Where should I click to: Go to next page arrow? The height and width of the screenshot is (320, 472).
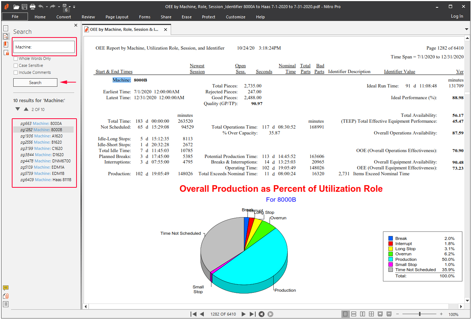[244, 314]
